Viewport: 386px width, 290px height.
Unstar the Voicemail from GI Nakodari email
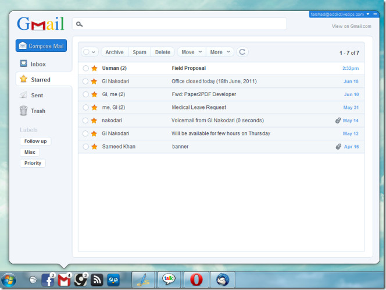pyautogui.click(x=94, y=121)
